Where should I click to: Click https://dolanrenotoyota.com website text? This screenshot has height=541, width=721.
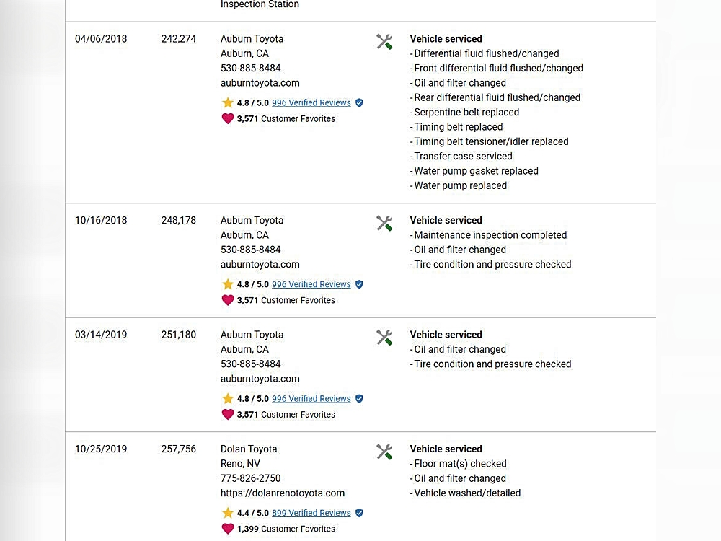283,493
